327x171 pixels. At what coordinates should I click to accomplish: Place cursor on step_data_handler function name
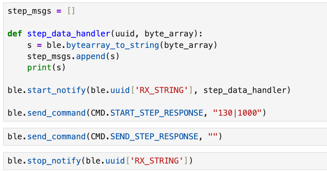tap(68, 34)
